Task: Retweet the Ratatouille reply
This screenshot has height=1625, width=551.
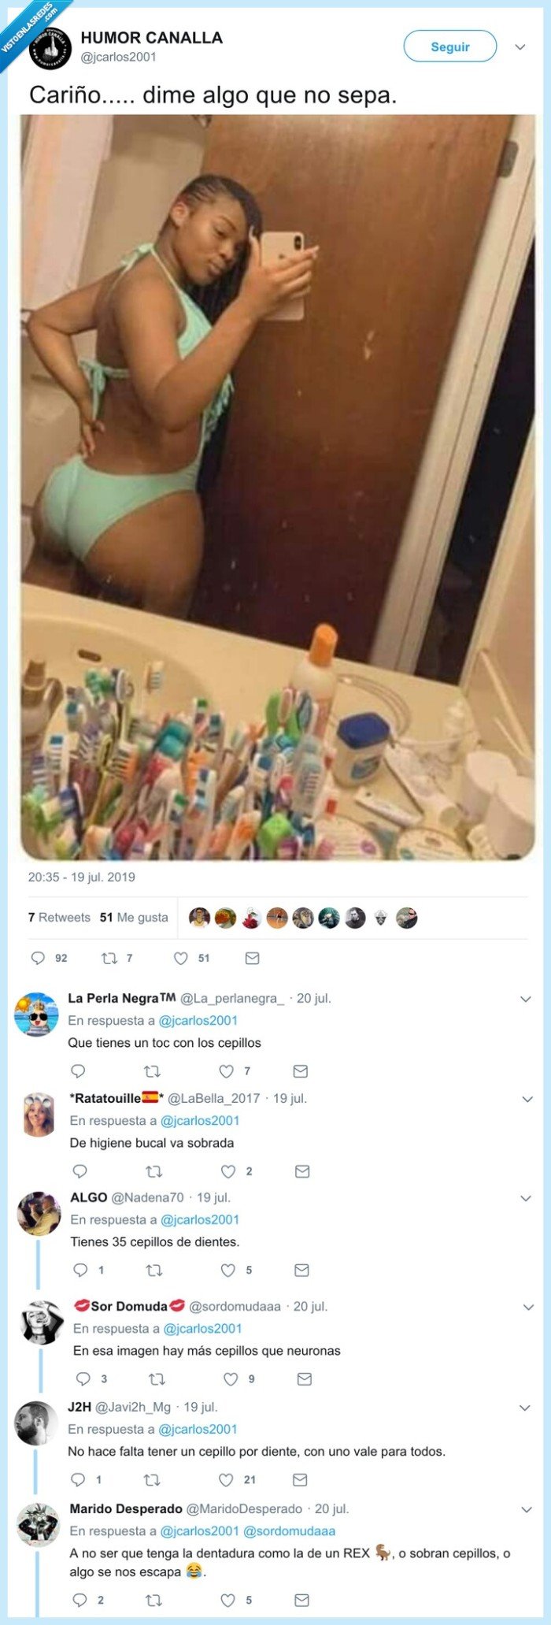Action: 154,1171
